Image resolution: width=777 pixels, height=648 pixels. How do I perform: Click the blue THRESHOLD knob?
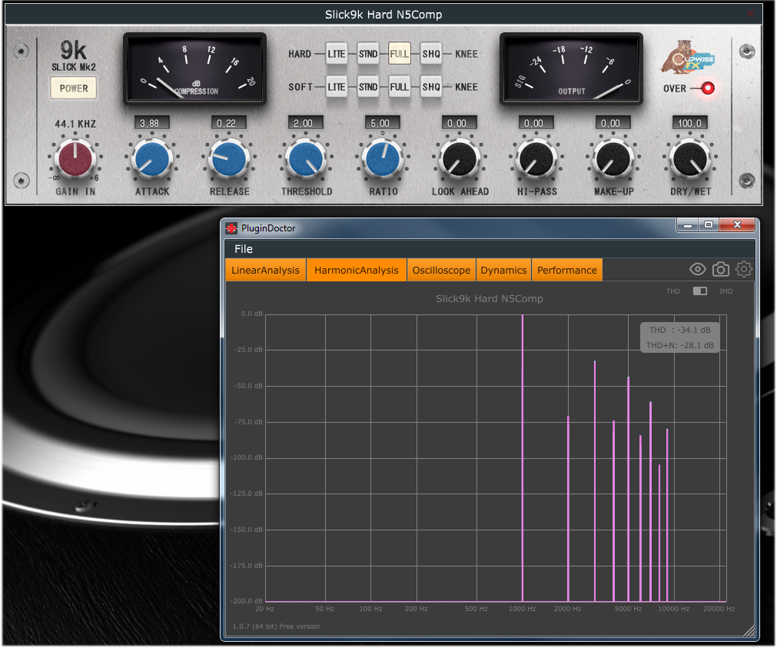[306, 158]
